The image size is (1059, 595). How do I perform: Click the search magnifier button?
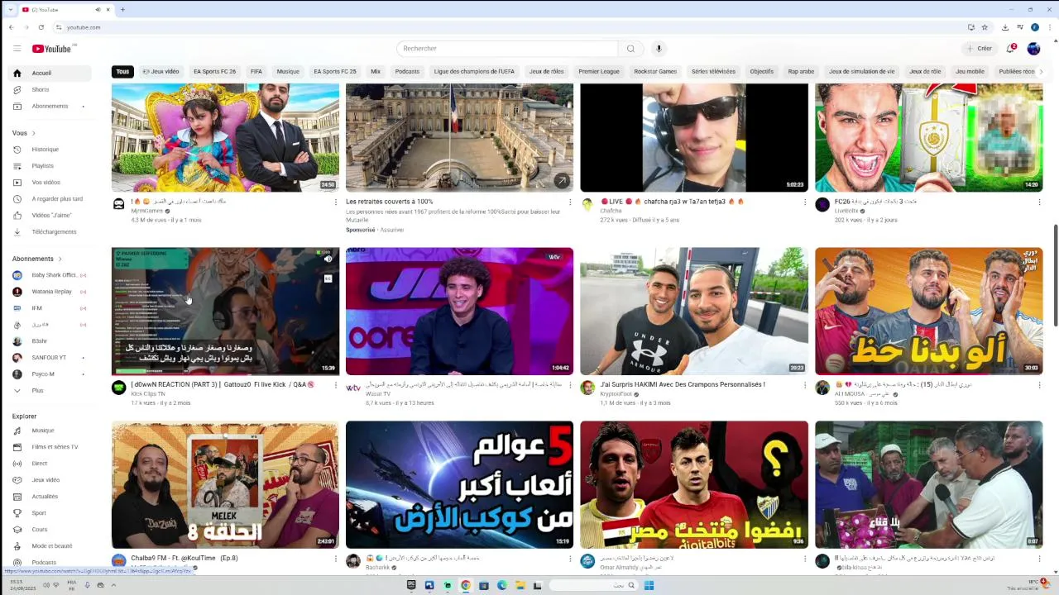pos(630,49)
